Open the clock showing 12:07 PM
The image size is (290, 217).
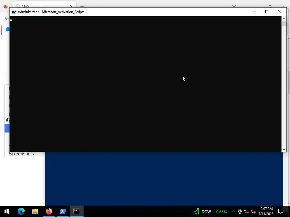click(266, 211)
